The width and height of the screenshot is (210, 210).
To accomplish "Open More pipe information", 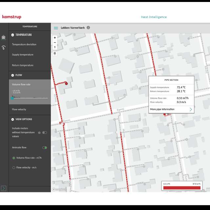I will pyautogui.click(x=171, y=109).
